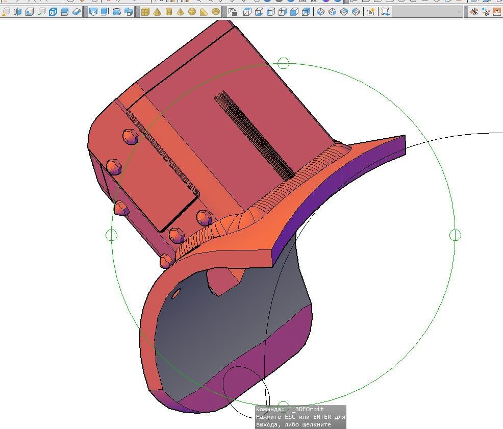Activate the Cone solid tool
This screenshot has height=429, width=503.
181,12
